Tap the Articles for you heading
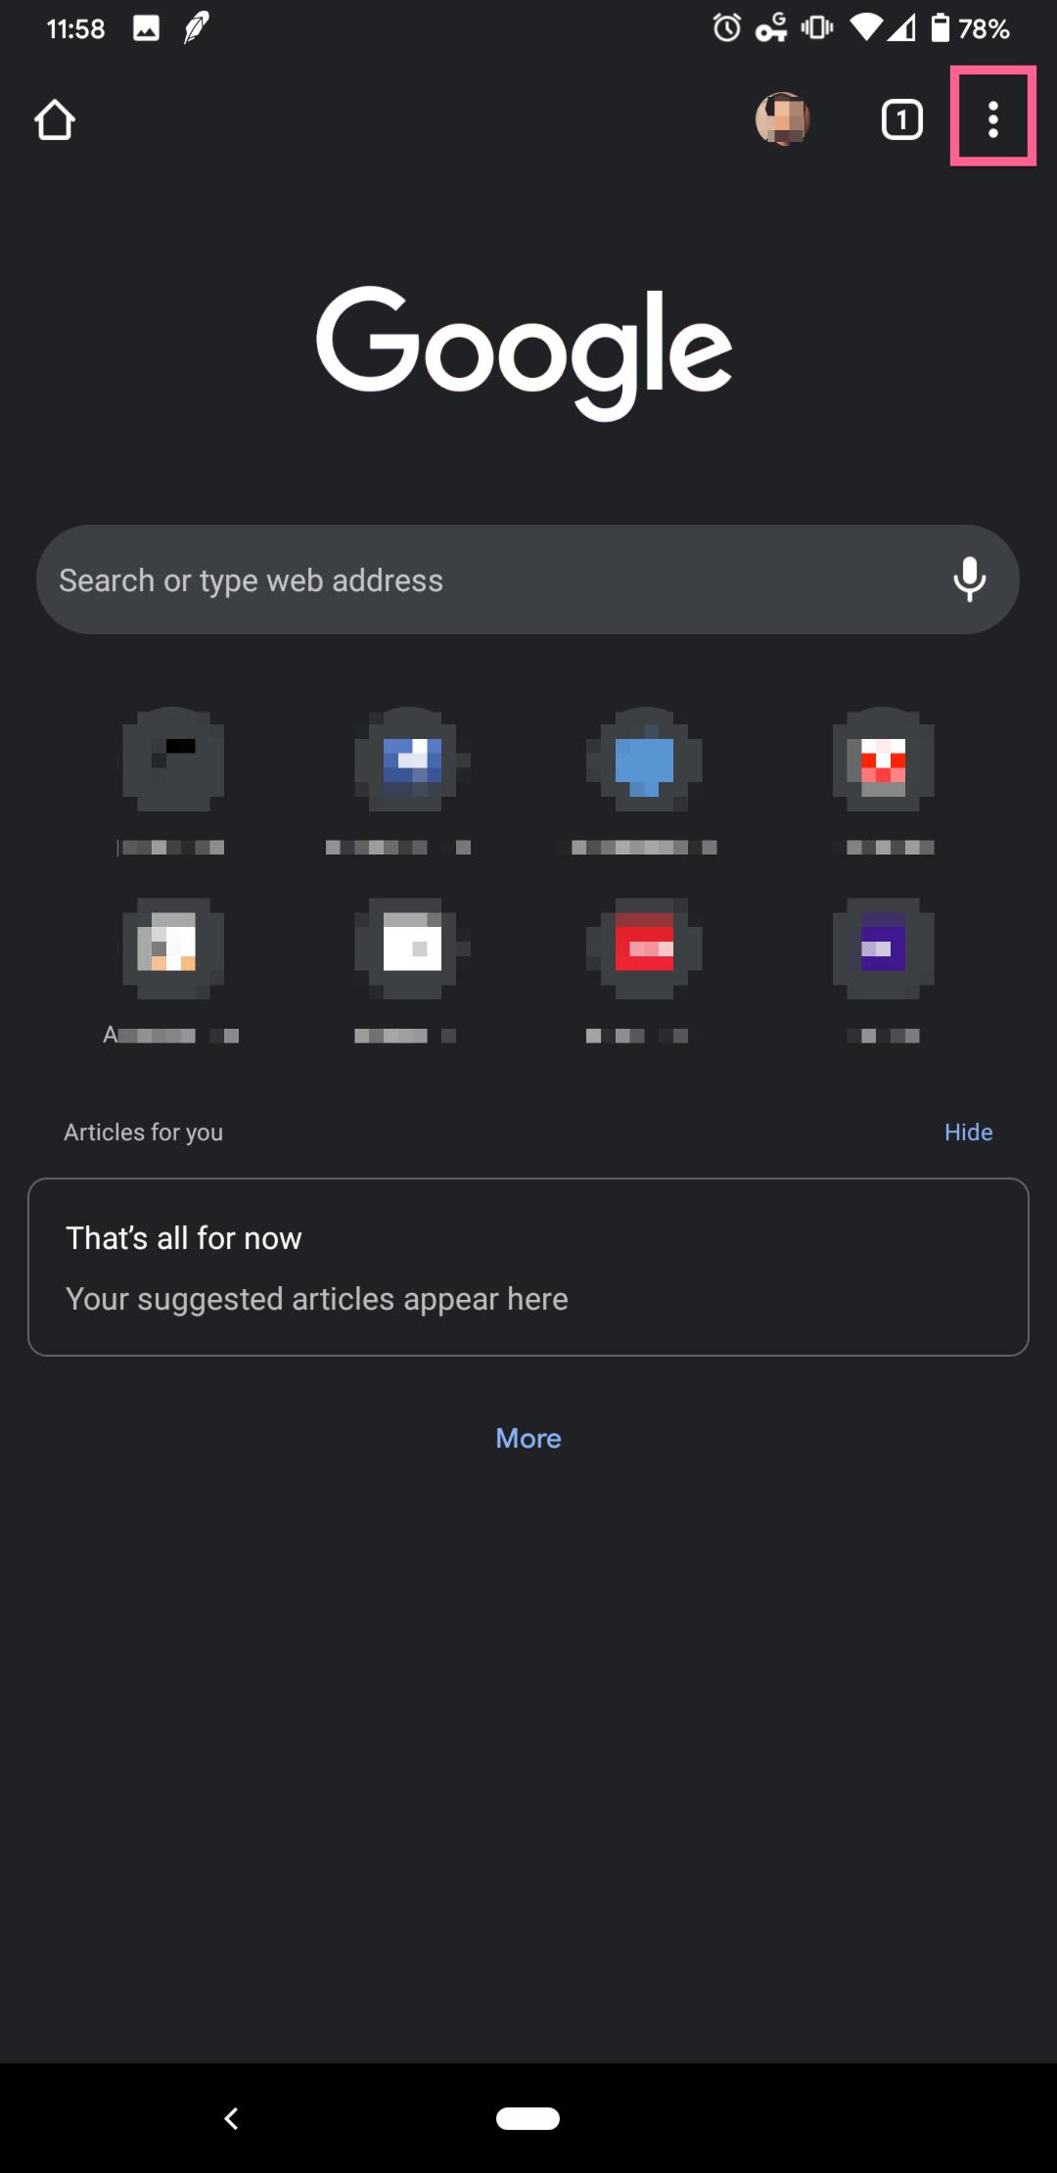The width and height of the screenshot is (1057, 2173). pos(144,1133)
